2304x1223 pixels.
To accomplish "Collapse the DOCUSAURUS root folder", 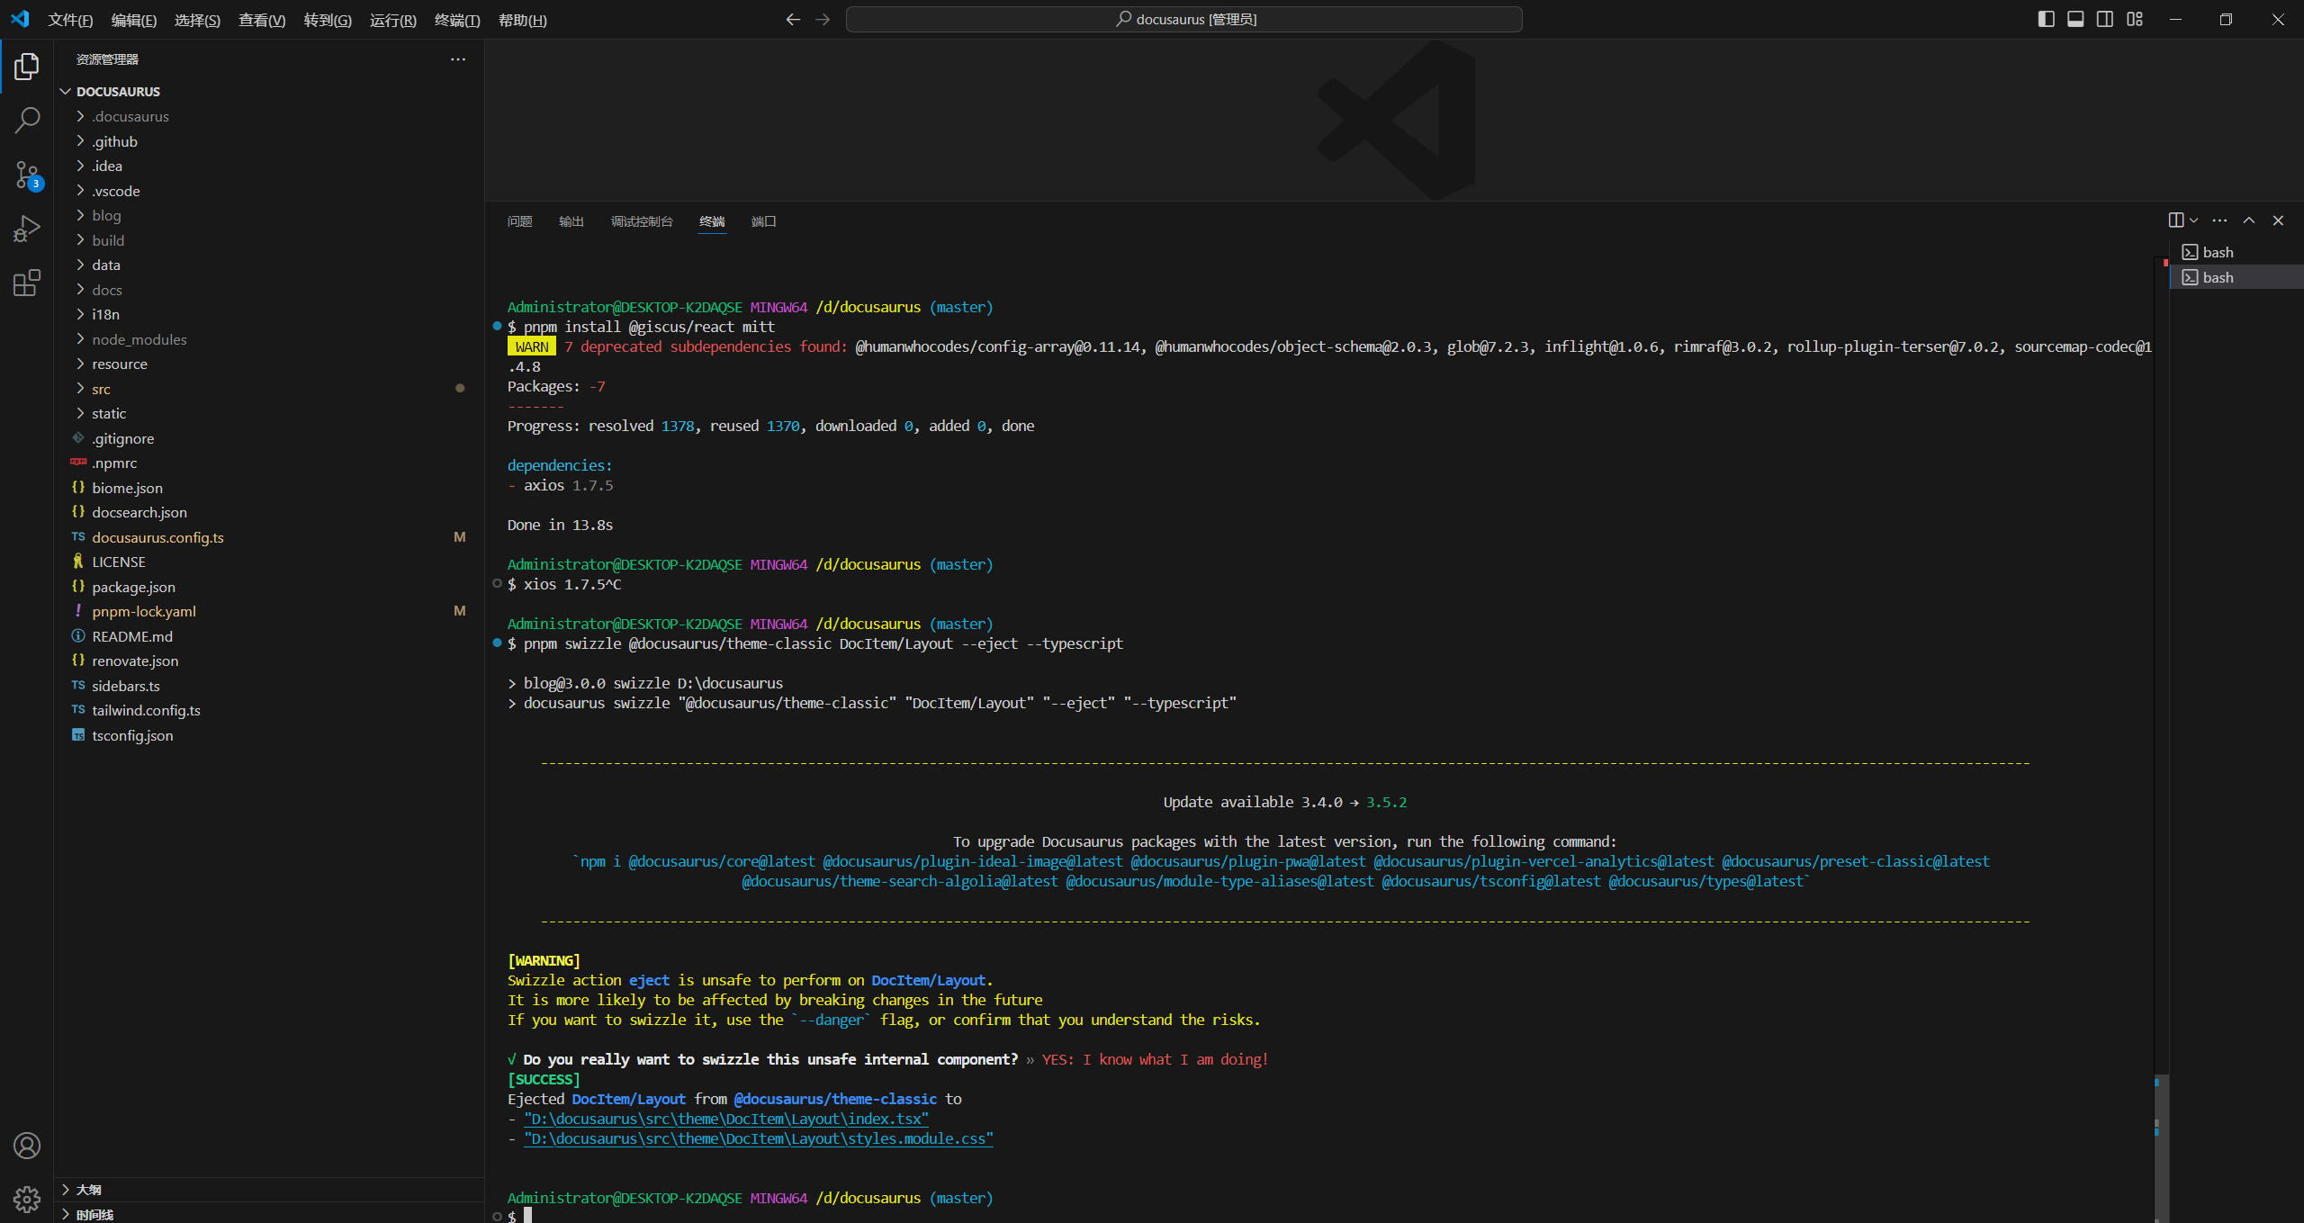I will (x=269, y=92).
